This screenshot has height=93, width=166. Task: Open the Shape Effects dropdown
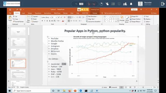point(135,21)
